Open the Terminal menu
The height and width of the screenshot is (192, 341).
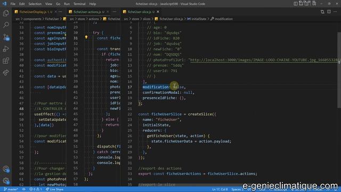pos(79,4)
